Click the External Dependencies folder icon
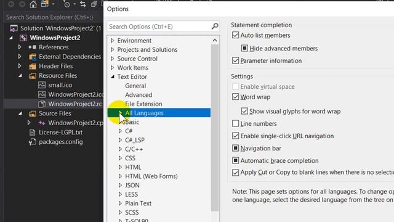The image size is (394, 222). [33, 57]
